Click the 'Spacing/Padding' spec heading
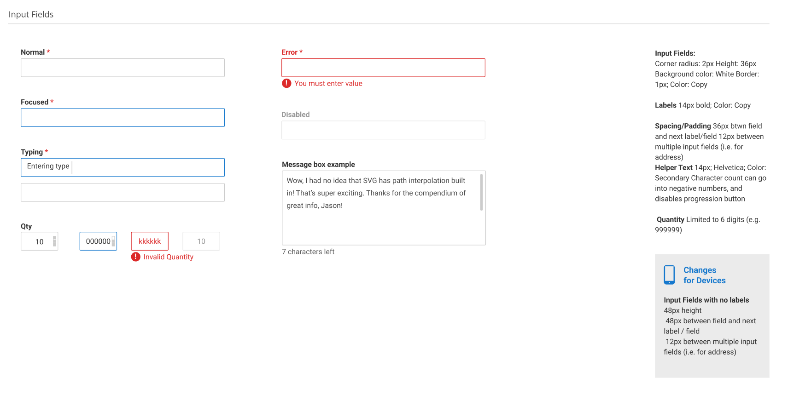The height and width of the screenshot is (395, 788). (x=683, y=126)
